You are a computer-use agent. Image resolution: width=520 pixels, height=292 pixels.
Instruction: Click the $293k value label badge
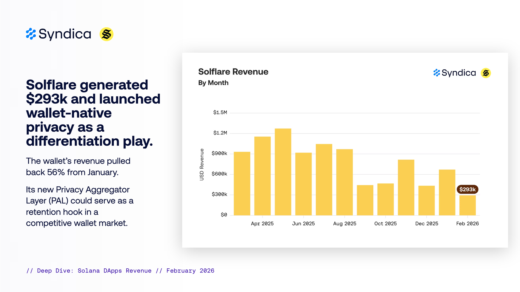pos(467,189)
